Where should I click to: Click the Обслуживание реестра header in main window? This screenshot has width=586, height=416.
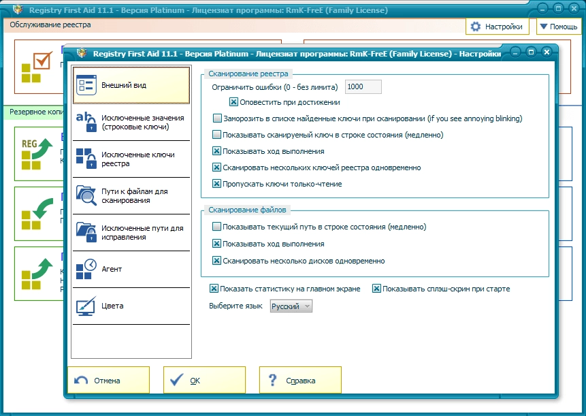[x=50, y=25]
